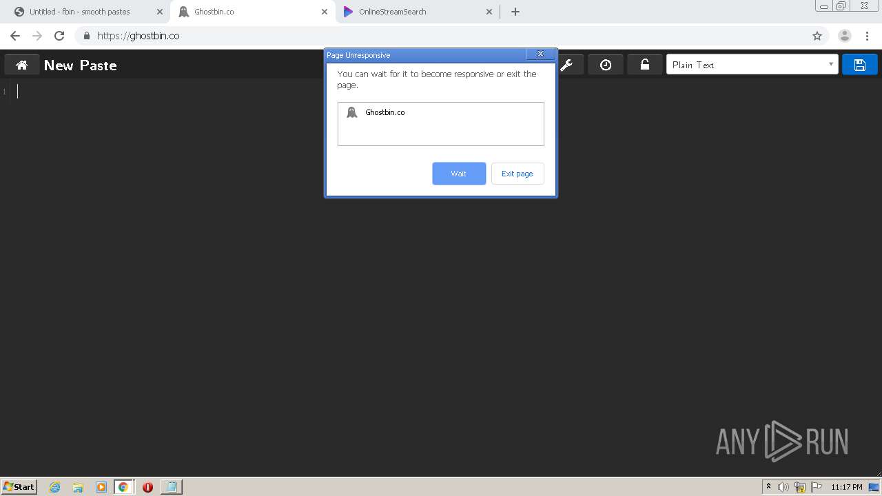
Task: Open a new browser tab
Action: point(515,12)
